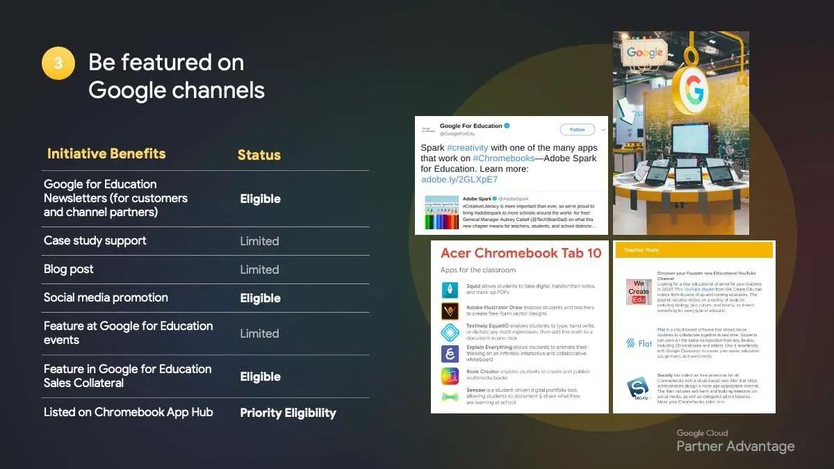Click Limited status for Blog post
The width and height of the screenshot is (834, 469).
point(259,270)
